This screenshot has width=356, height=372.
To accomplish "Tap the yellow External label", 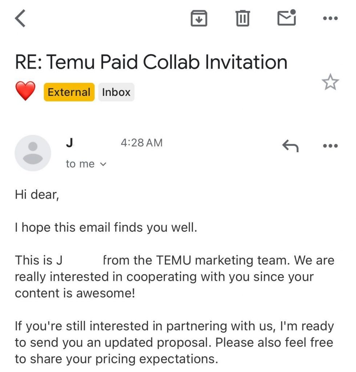I will 69,92.
